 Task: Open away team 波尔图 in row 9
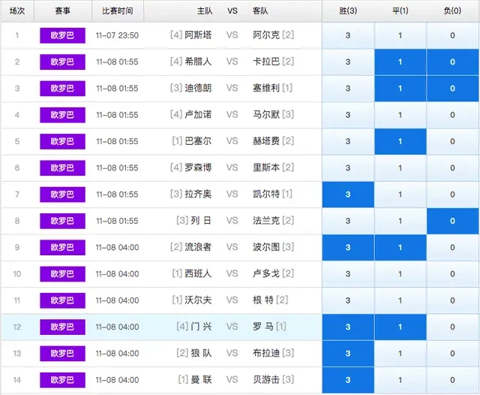[266, 247]
